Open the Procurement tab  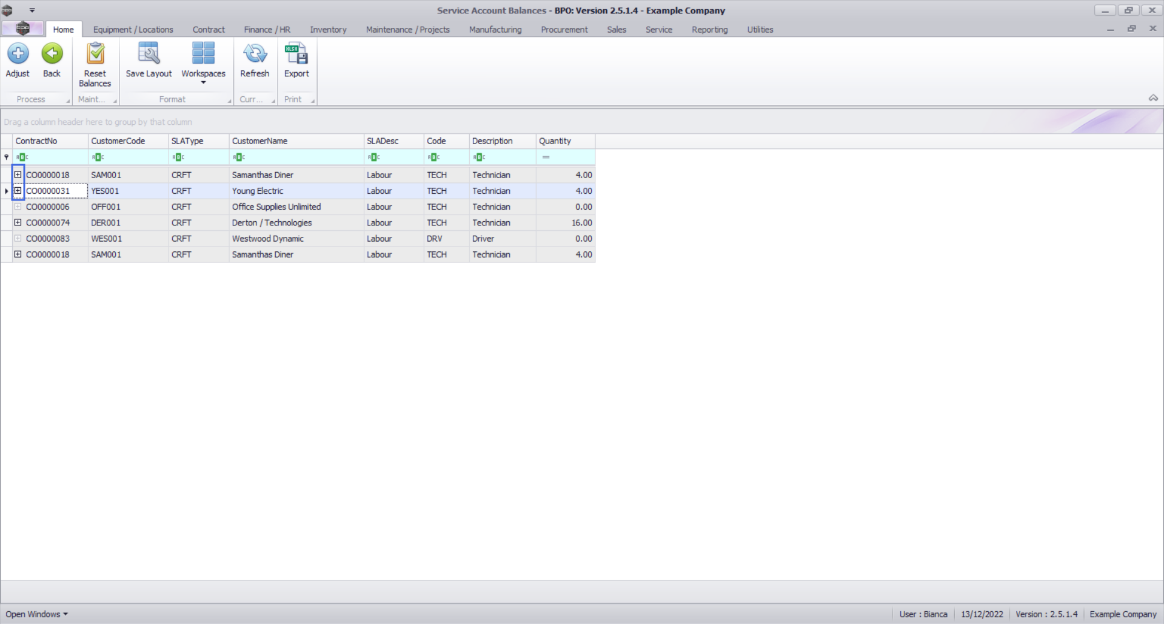564,29
